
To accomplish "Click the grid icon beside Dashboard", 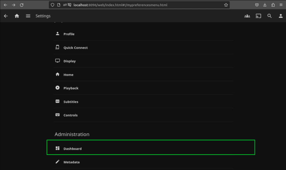I will pyautogui.click(x=57, y=148).
